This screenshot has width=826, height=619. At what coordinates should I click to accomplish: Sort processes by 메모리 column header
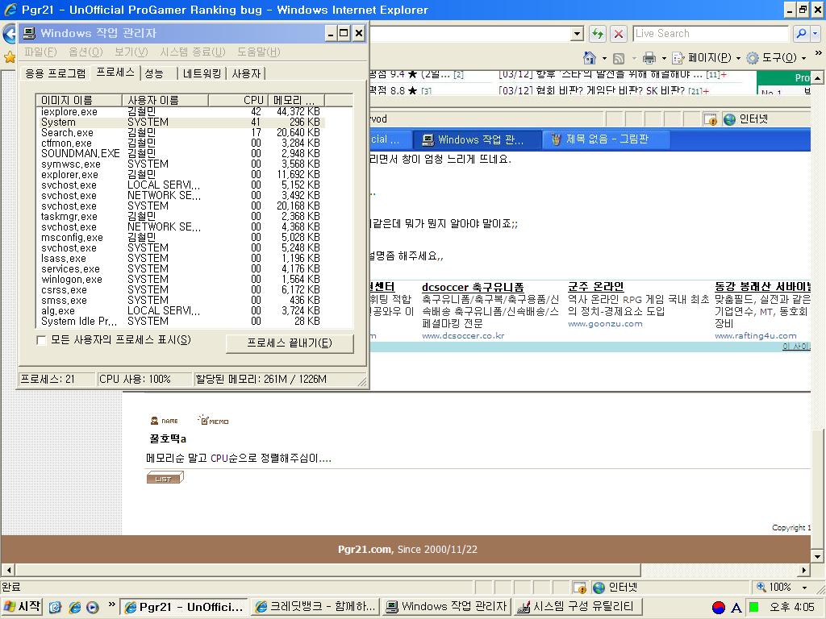(296, 100)
